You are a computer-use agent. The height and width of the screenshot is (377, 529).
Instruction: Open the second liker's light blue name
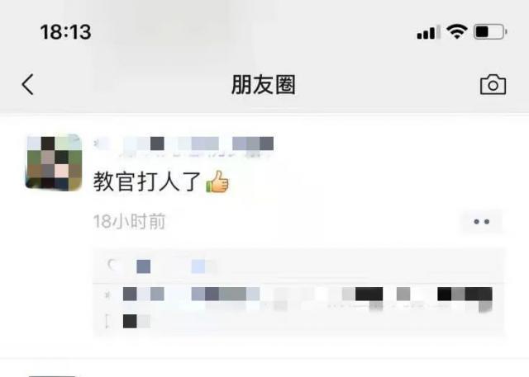click(204, 266)
